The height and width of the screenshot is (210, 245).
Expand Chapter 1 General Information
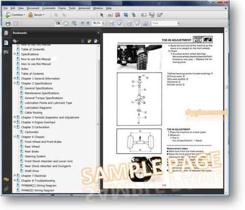click(x=15, y=78)
